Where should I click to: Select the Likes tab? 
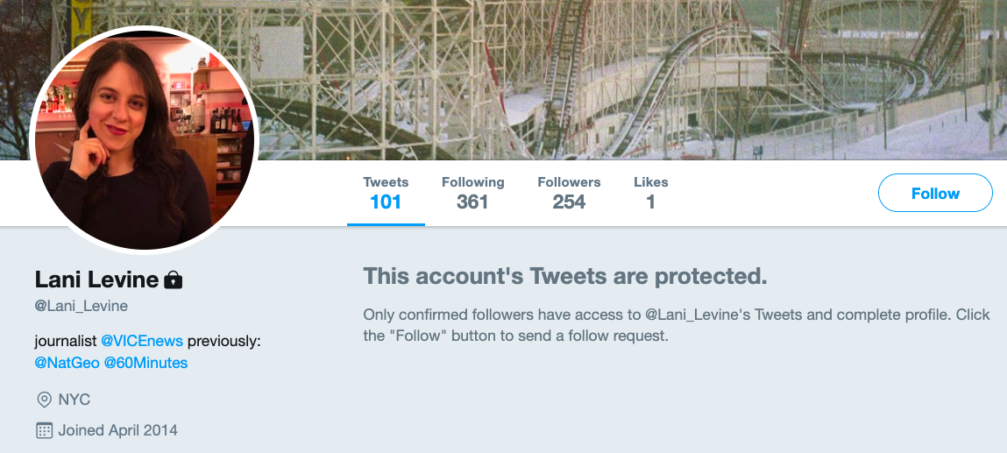[650, 193]
